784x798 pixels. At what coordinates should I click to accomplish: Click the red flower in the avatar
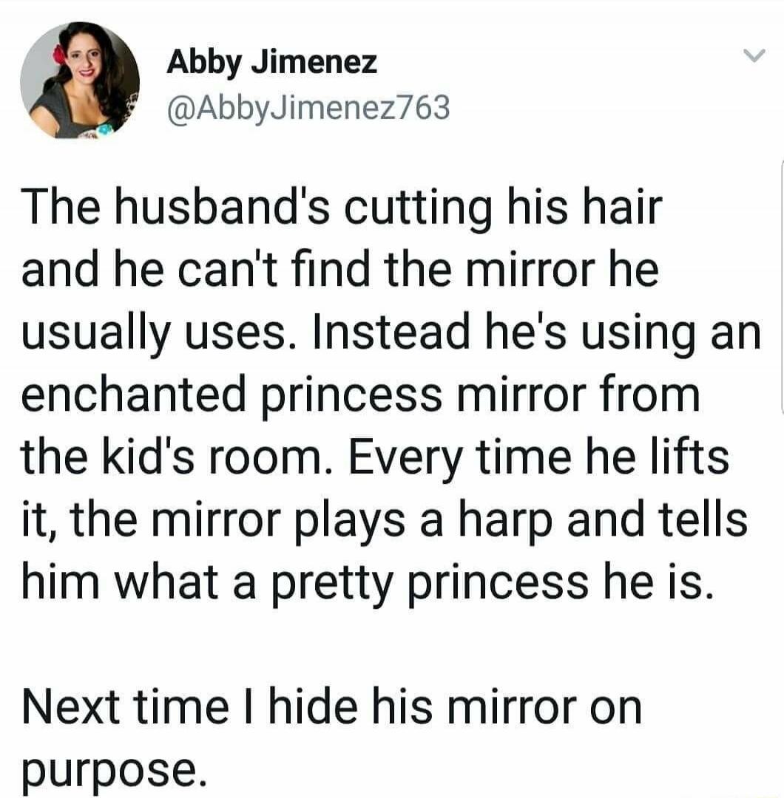tap(60, 55)
